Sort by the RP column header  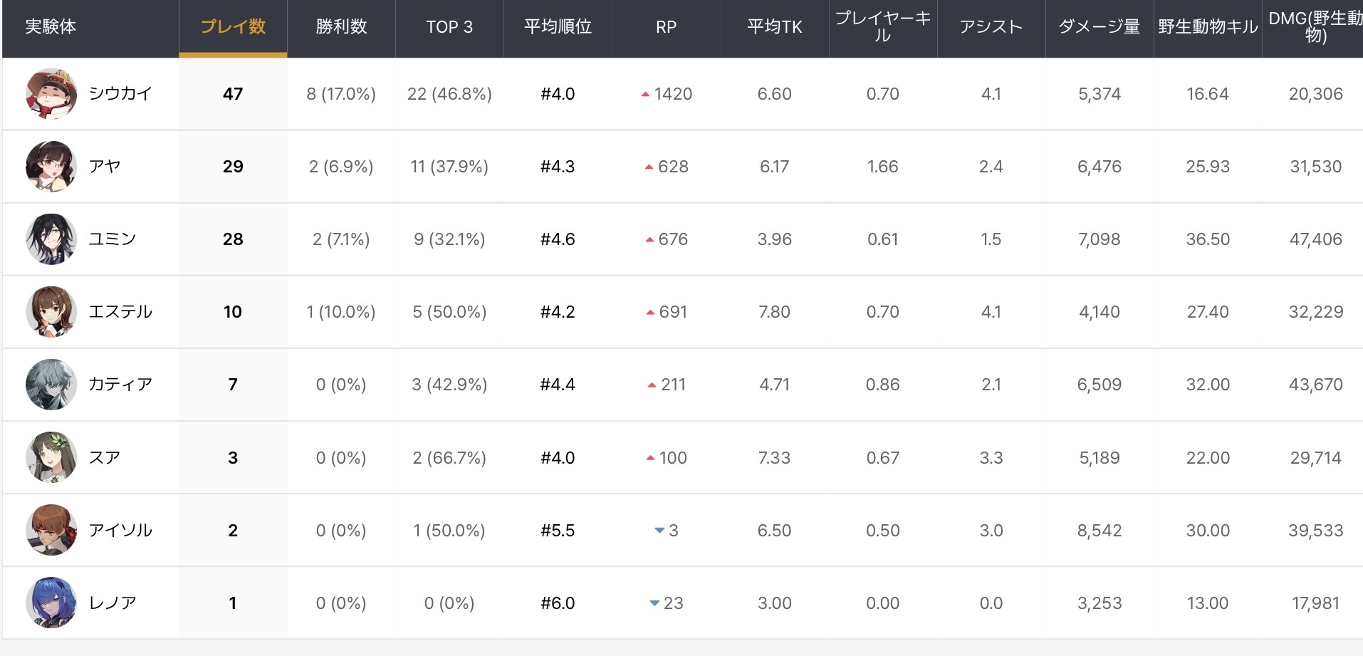[x=666, y=27]
